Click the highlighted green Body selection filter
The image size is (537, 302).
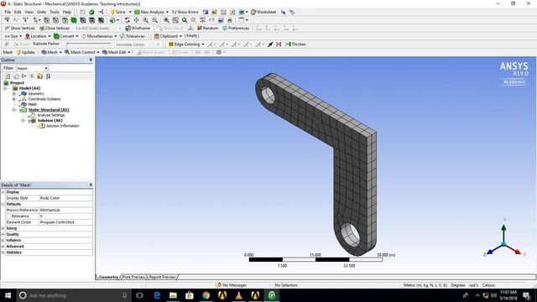(x=74, y=20)
